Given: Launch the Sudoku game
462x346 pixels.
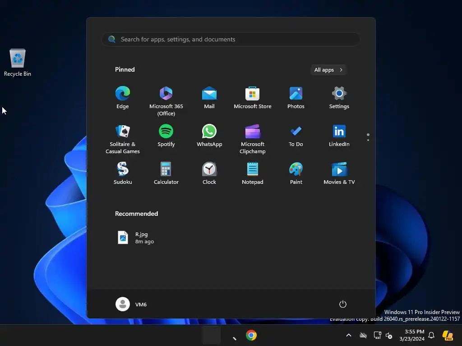Looking at the screenshot, I should [x=123, y=173].
